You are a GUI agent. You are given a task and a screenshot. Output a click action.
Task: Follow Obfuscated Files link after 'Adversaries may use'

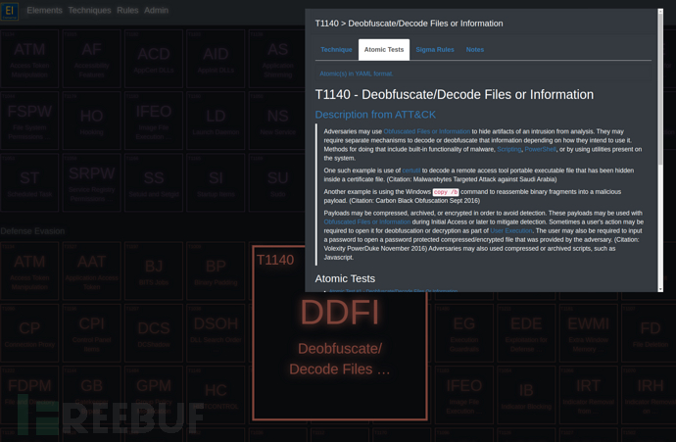pyautogui.click(x=427, y=131)
